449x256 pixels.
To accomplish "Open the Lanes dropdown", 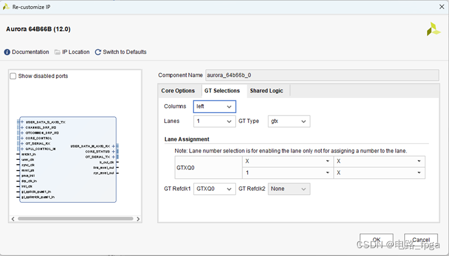I will [x=215, y=121].
